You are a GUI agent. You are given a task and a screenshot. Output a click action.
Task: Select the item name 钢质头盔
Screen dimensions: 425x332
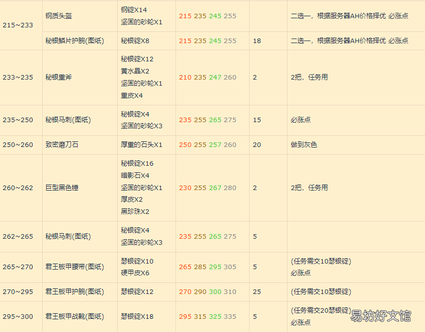[58, 16]
